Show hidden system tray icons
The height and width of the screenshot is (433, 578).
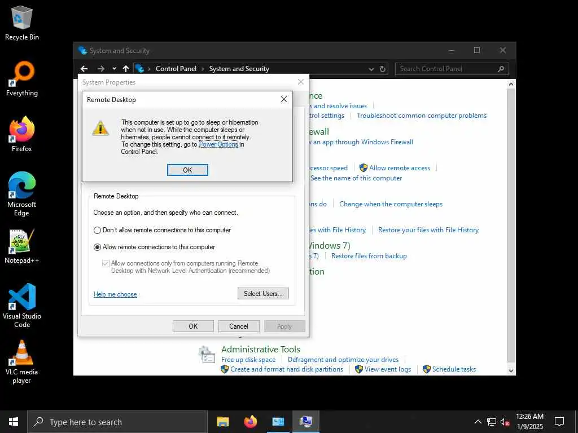pyautogui.click(x=478, y=422)
